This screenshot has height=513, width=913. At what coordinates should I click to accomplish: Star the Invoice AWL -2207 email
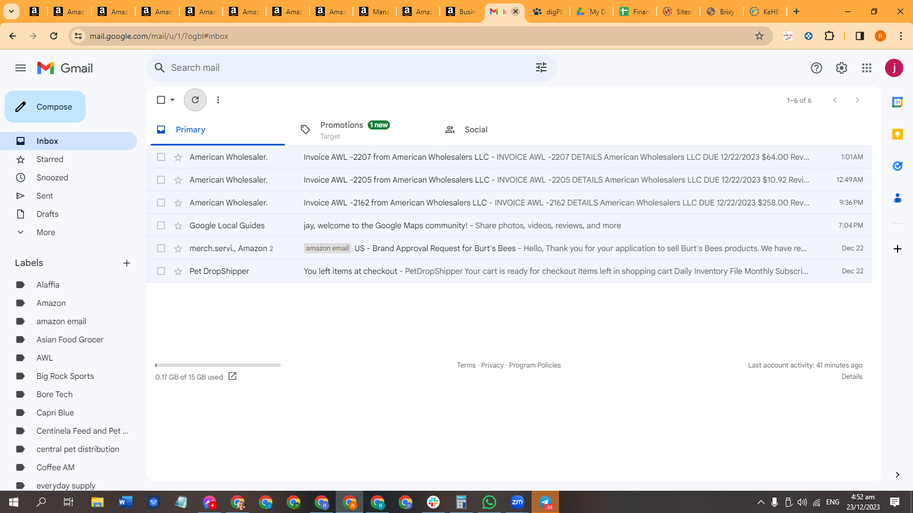(178, 157)
